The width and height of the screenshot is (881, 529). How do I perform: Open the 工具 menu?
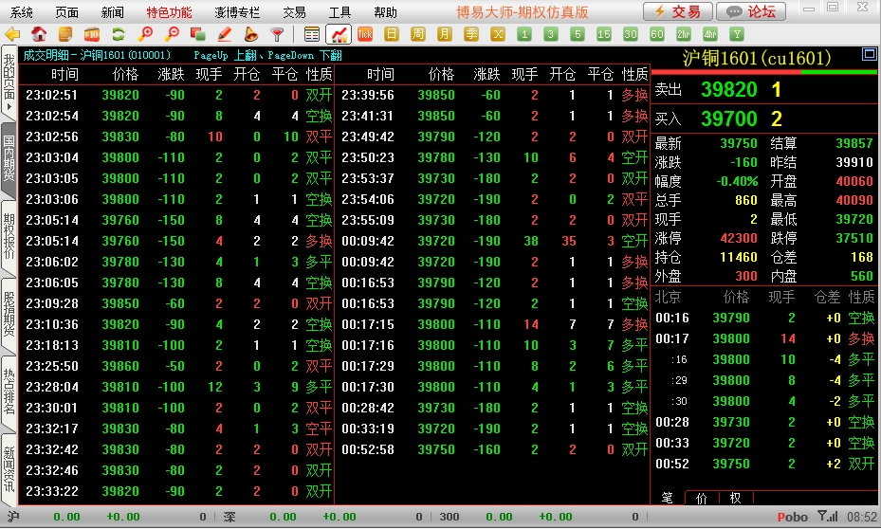coord(340,11)
